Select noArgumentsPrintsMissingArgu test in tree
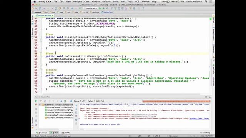 59,110
